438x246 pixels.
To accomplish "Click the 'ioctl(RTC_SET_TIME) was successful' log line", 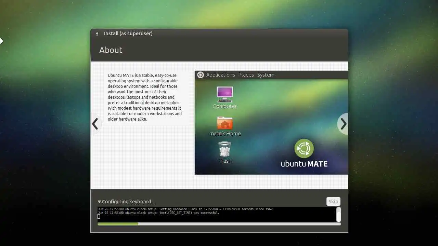I will [x=158, y=213].
